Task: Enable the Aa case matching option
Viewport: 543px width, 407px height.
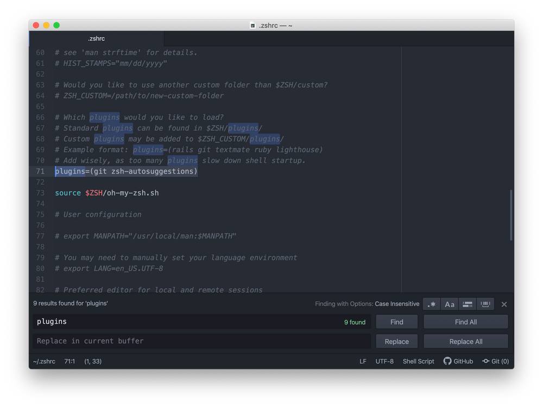Action: coord(449,304)
